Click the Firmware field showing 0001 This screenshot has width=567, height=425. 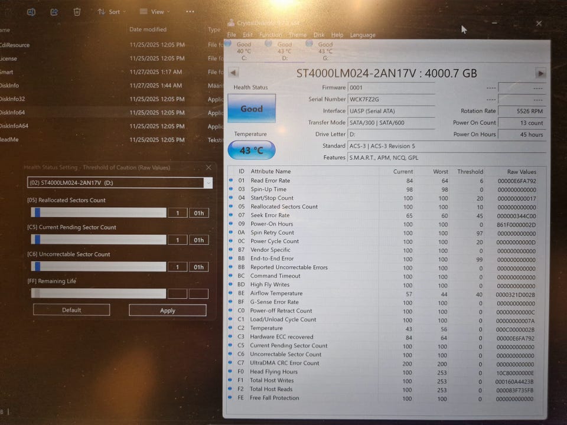391,87
